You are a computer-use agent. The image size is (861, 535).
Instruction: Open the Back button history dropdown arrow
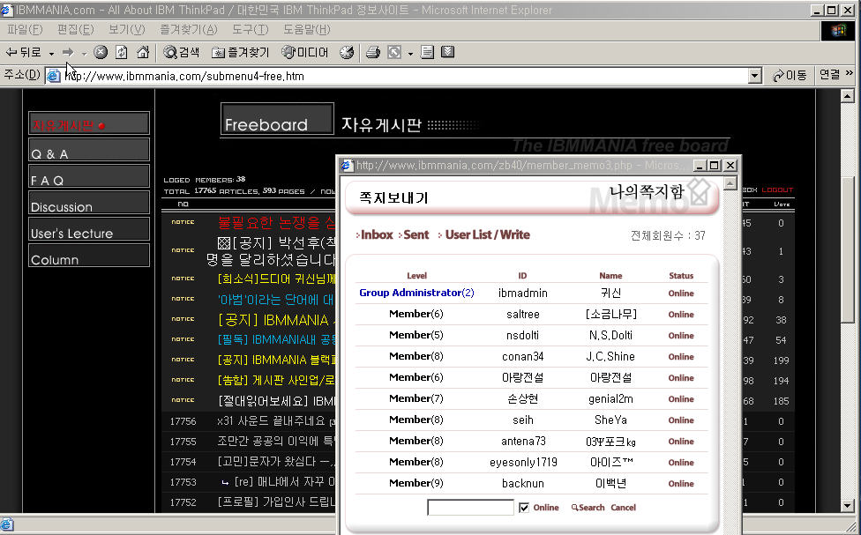coord(51,54)
